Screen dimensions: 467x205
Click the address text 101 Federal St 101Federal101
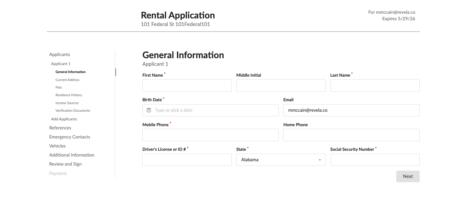pyautogui.click(x=176, y=25)
